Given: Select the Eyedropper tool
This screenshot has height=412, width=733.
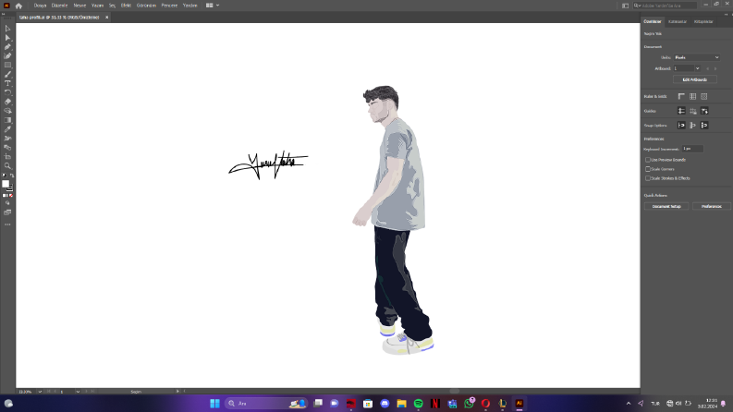Looking at the screenshot, I should pos(7,129).
